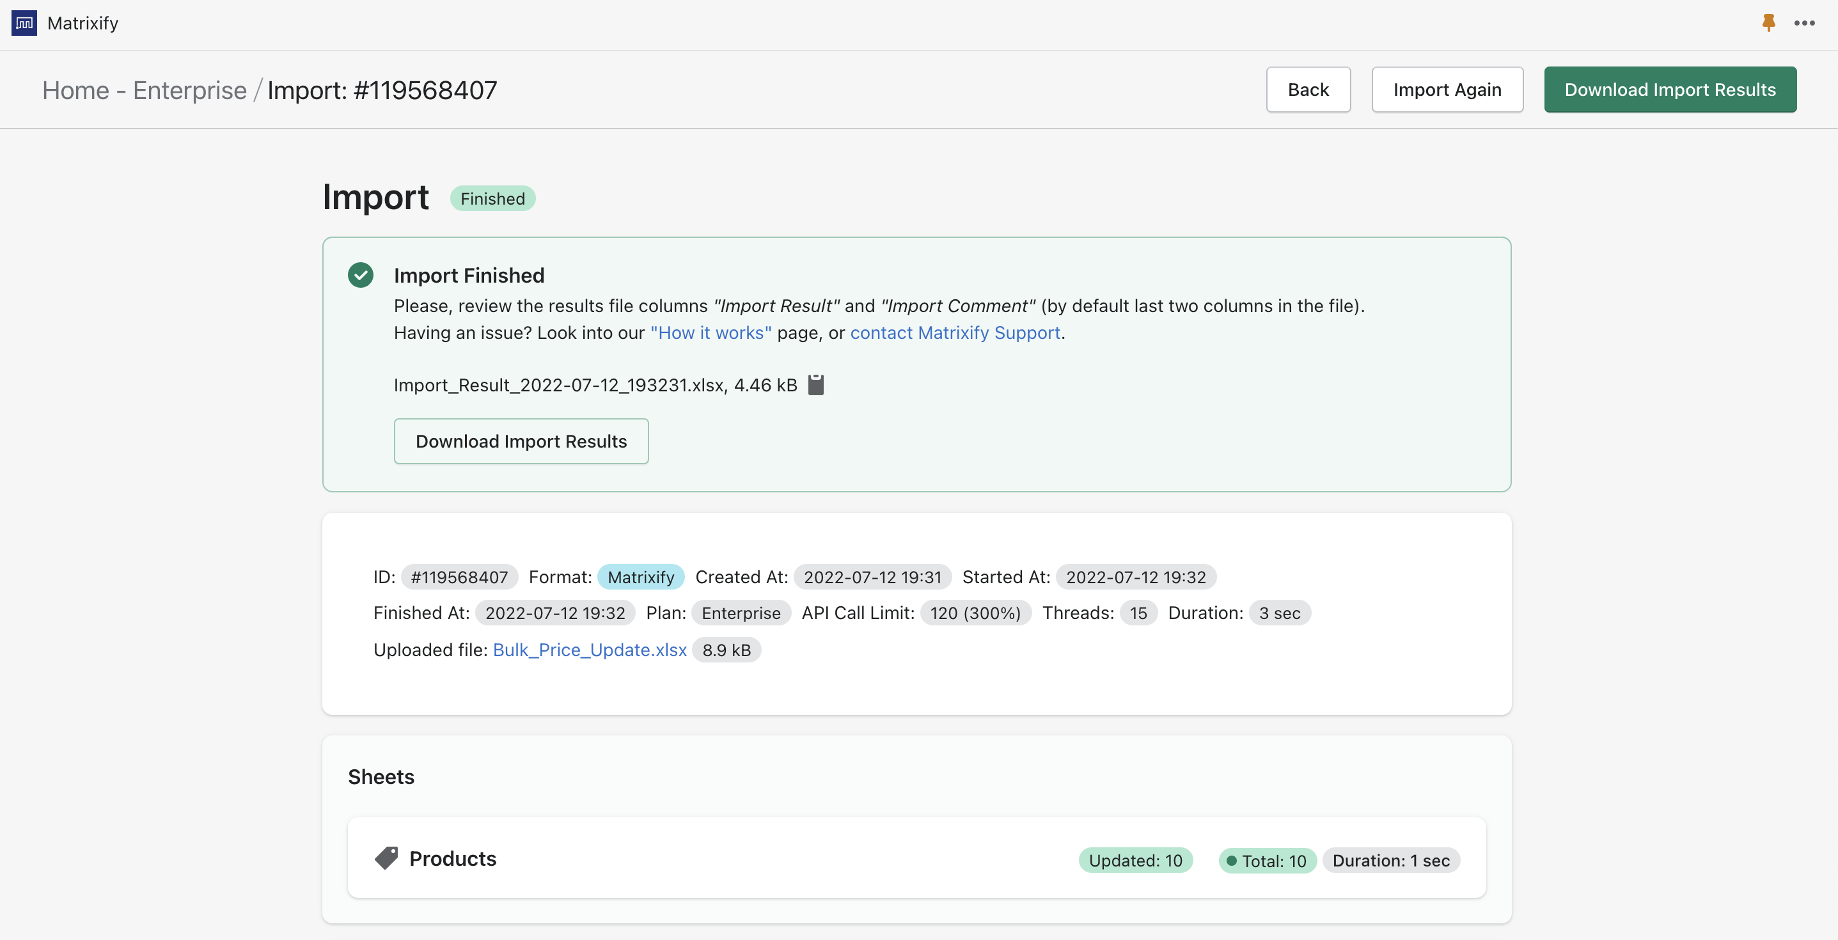Viewport: 1838px width, 940px height.
Task: Click the Matrixify format badge
Action: coord(640,577)
